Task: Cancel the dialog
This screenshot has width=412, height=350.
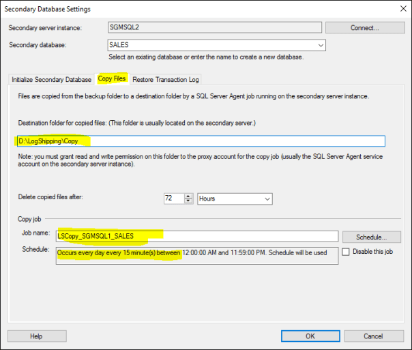Action: click(373, 336)
